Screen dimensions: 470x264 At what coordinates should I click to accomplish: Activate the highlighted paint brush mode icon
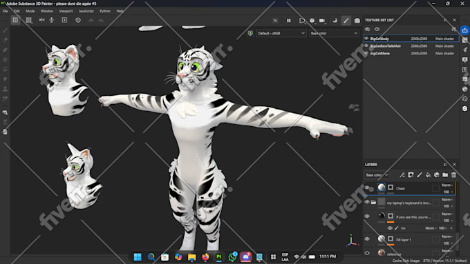click(346, 20)
